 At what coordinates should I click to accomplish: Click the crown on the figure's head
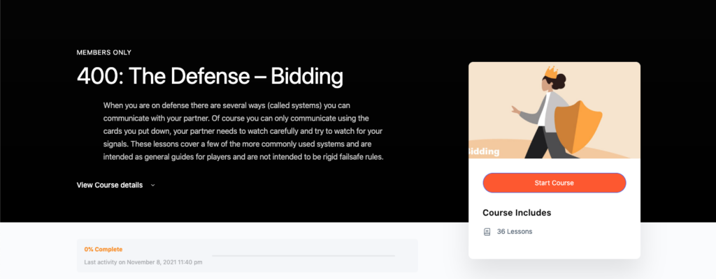[552, 73]
